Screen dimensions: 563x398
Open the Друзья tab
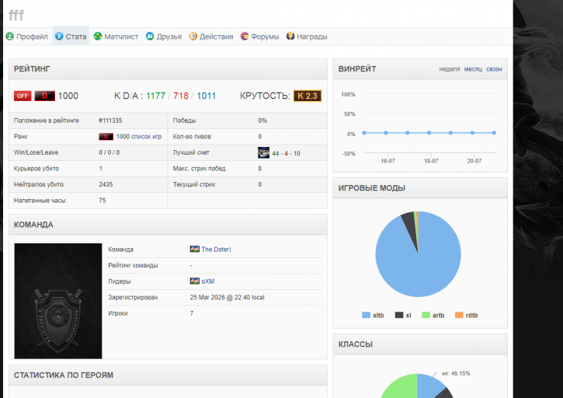pyautogui.click(x=164, y=37)
